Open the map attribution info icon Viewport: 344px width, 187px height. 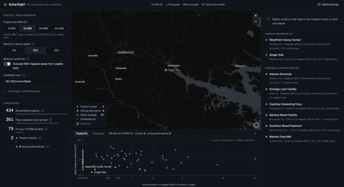[256, 125]
